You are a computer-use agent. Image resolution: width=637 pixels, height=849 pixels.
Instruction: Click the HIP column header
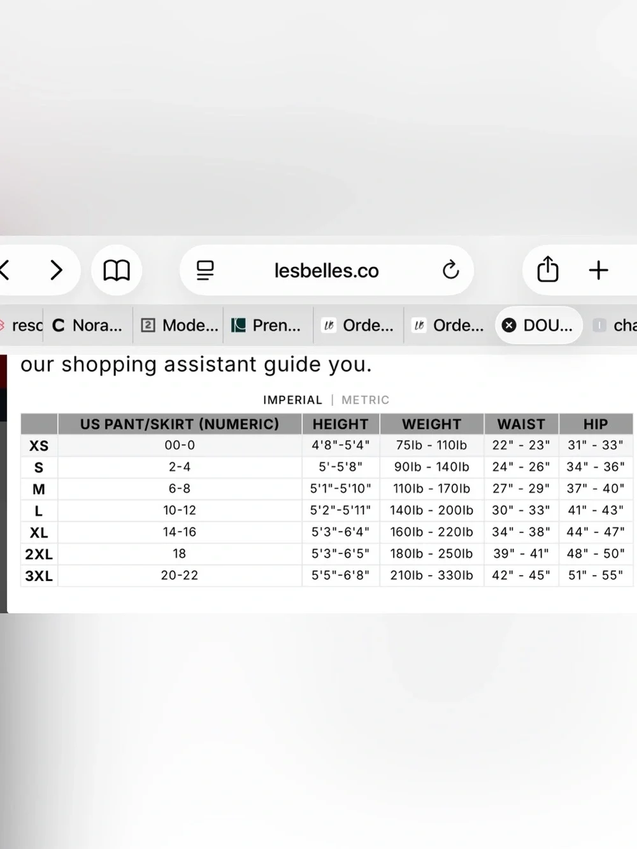[596, 424]
